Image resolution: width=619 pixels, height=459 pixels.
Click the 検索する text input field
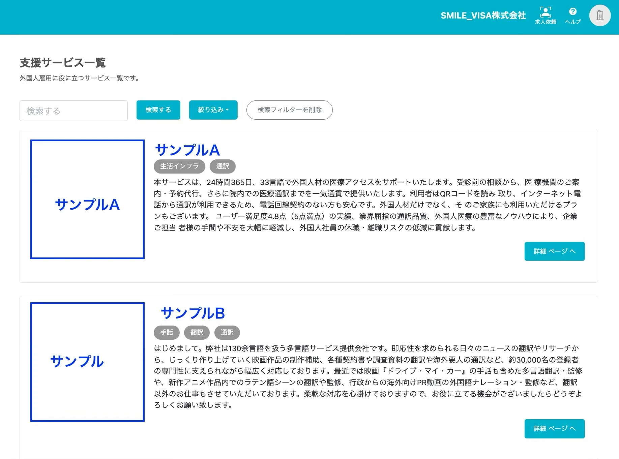(73, 111)
